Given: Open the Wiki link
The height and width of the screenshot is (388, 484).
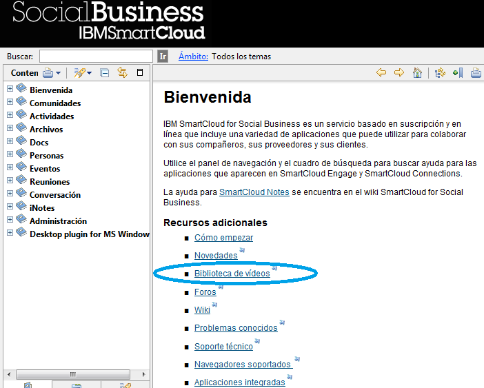Looking at the screenshot, I should pos(202,310).
